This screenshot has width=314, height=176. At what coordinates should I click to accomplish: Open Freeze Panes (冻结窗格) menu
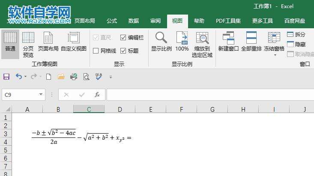pyautogui.click(x=274, y=44)
